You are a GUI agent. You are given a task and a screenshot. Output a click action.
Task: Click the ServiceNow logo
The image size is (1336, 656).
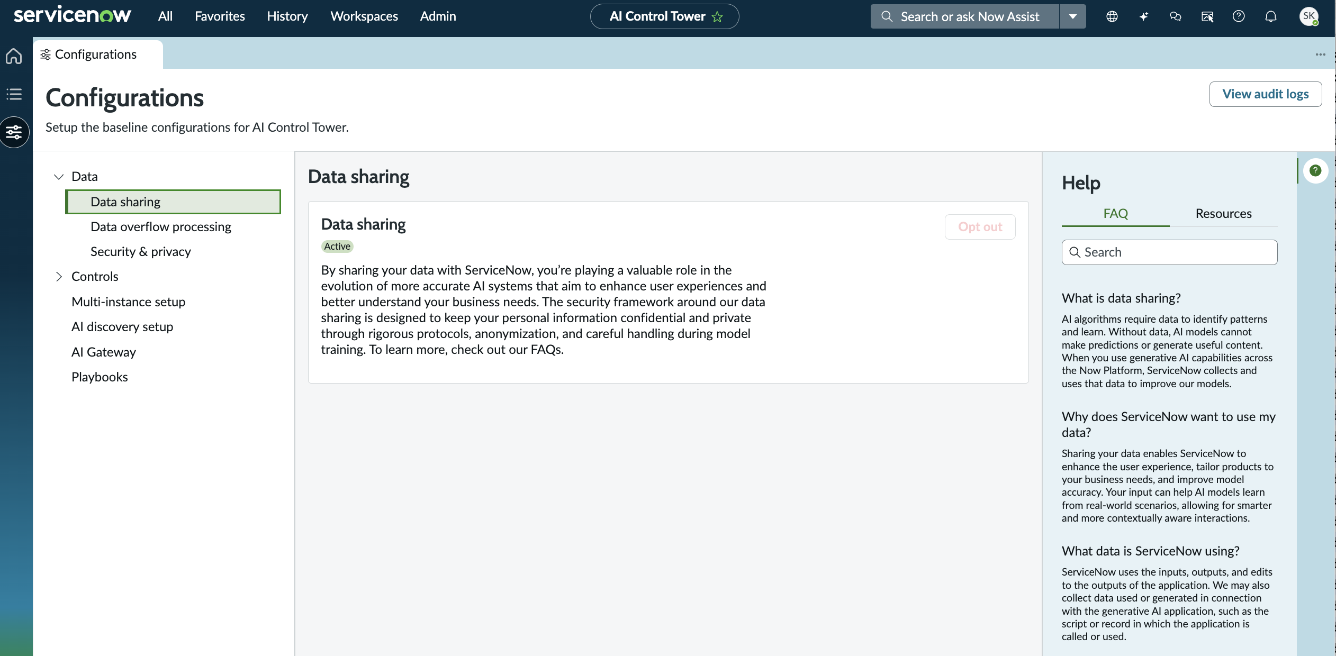(x=73, y=15)
